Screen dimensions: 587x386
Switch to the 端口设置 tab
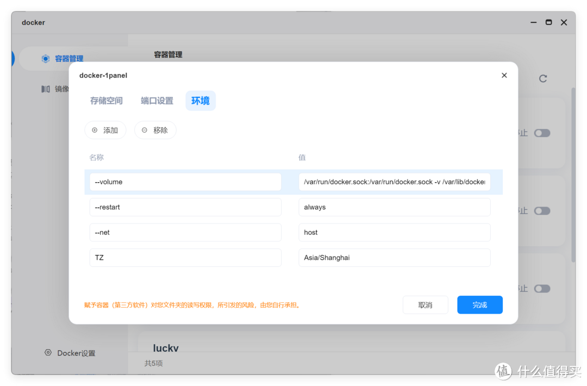pyautogui.click(x=157, y=101)
